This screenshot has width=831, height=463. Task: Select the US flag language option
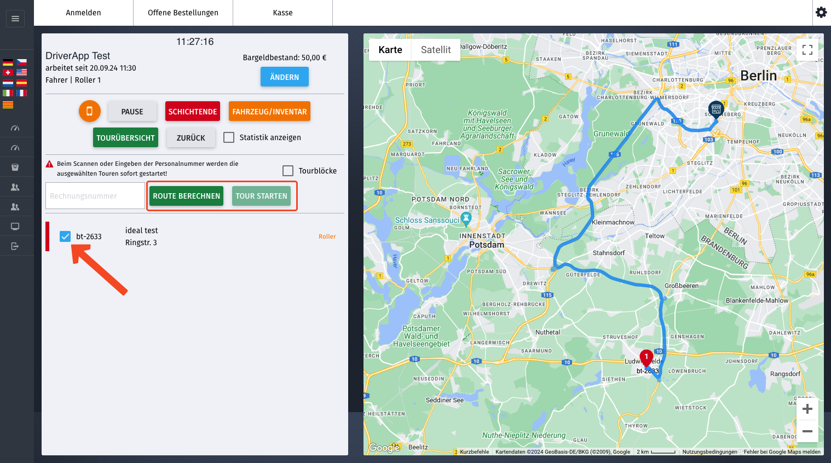(x=21, y=72)
